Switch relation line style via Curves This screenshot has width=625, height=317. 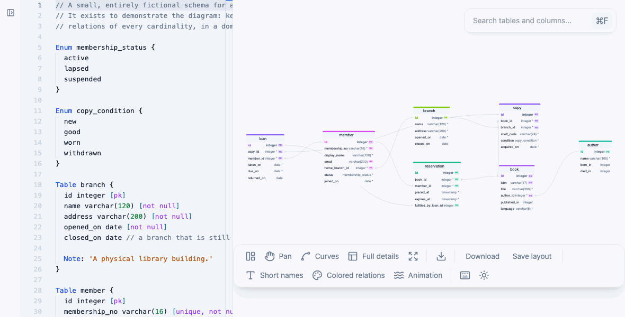click(320, 256)
